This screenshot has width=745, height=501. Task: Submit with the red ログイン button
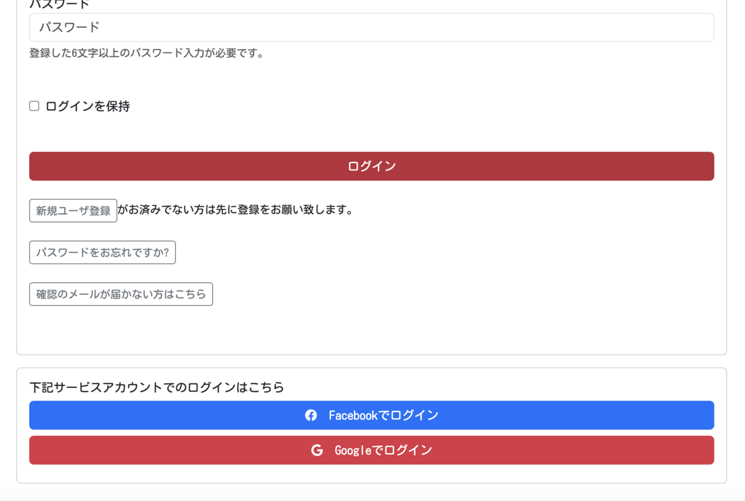371,166
